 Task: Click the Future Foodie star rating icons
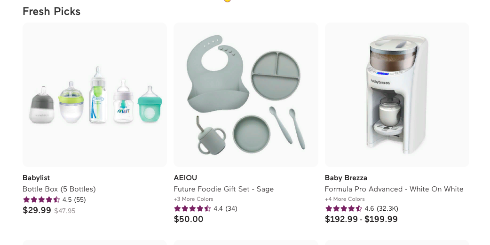[192, 208]
